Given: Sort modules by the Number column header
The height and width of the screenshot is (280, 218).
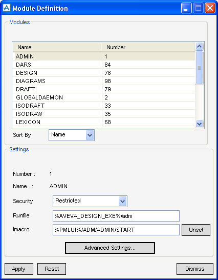Looking at the screenshot, I should click(148, 47).
